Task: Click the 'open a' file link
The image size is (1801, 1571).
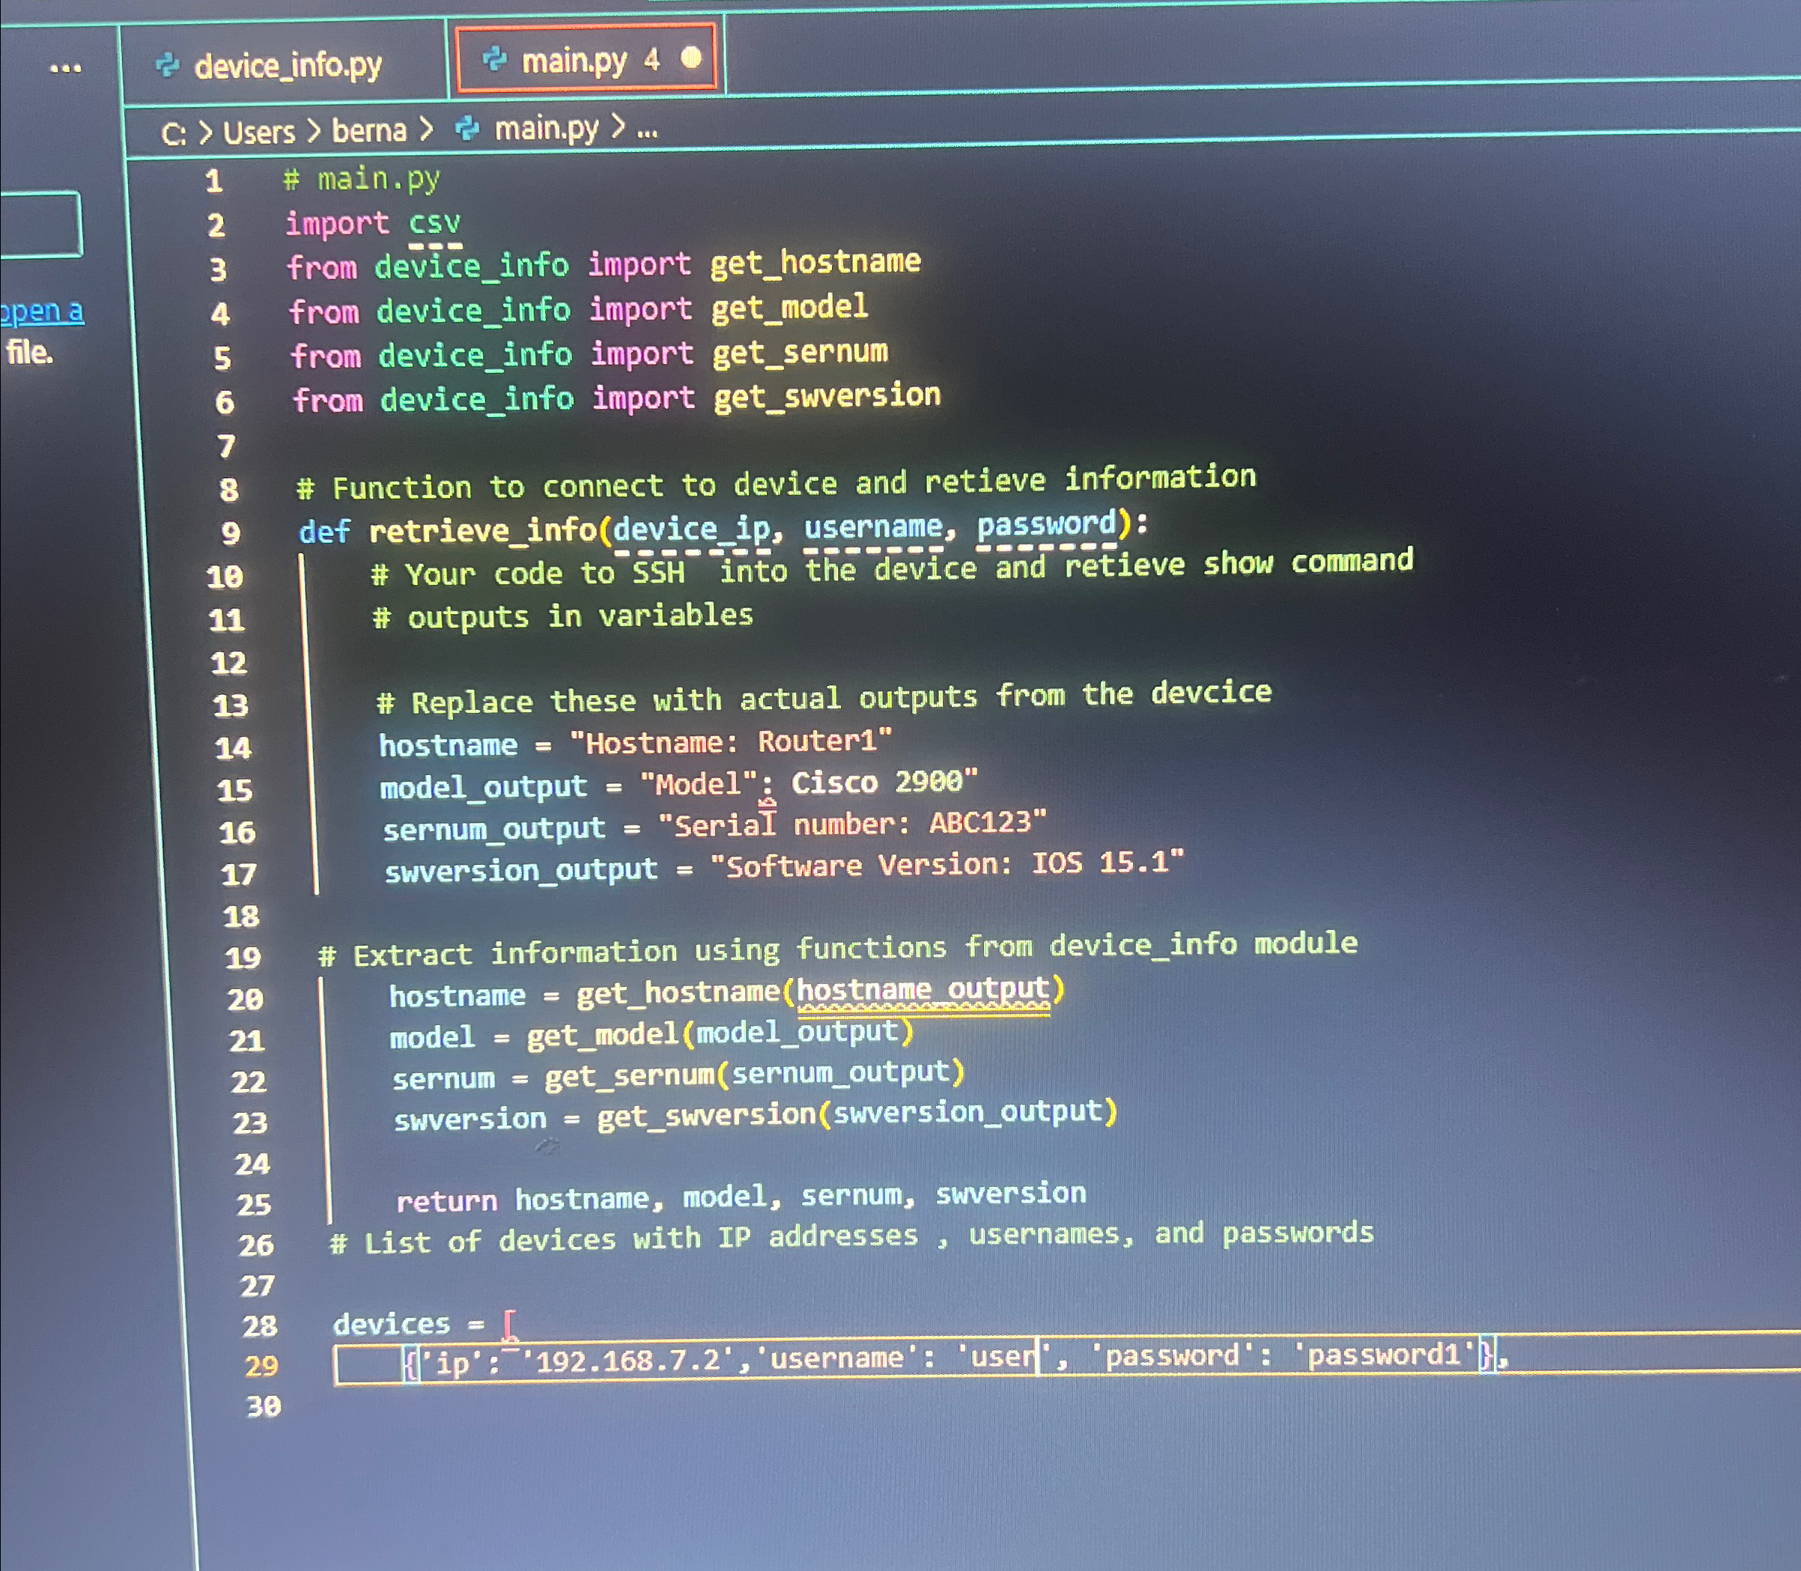Action: pos(41,312)
